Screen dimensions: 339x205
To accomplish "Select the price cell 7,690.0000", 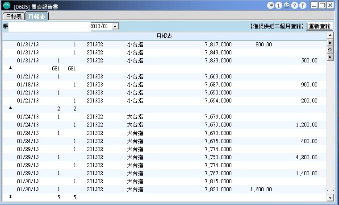I will click(x=218, y=93).
